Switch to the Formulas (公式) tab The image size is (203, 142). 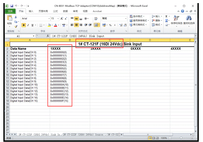(55, 11)
